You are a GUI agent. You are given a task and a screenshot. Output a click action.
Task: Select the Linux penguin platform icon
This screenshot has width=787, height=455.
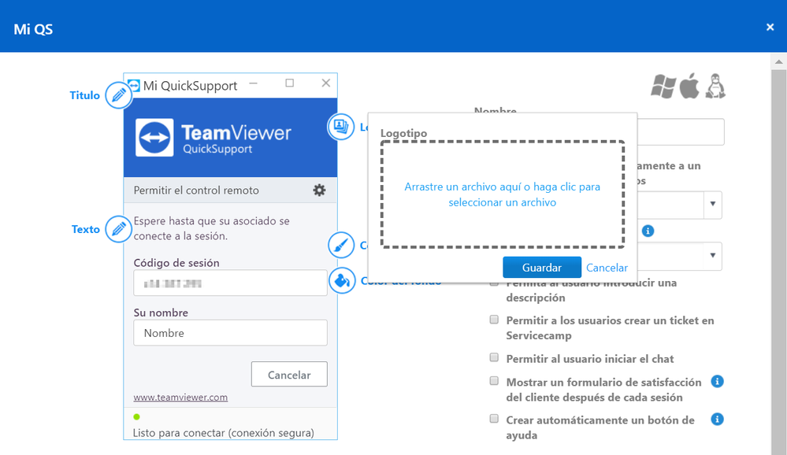(715, 86)
